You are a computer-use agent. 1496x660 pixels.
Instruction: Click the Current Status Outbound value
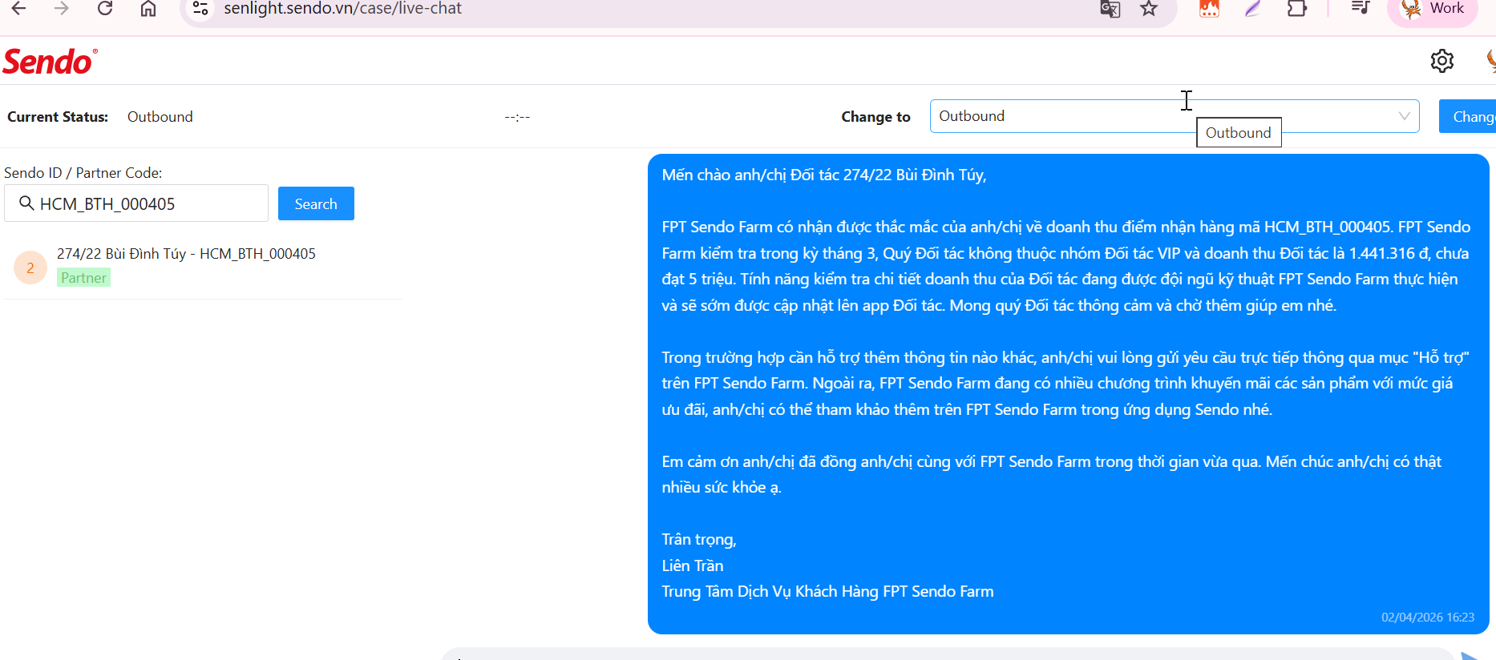(160, 117)
